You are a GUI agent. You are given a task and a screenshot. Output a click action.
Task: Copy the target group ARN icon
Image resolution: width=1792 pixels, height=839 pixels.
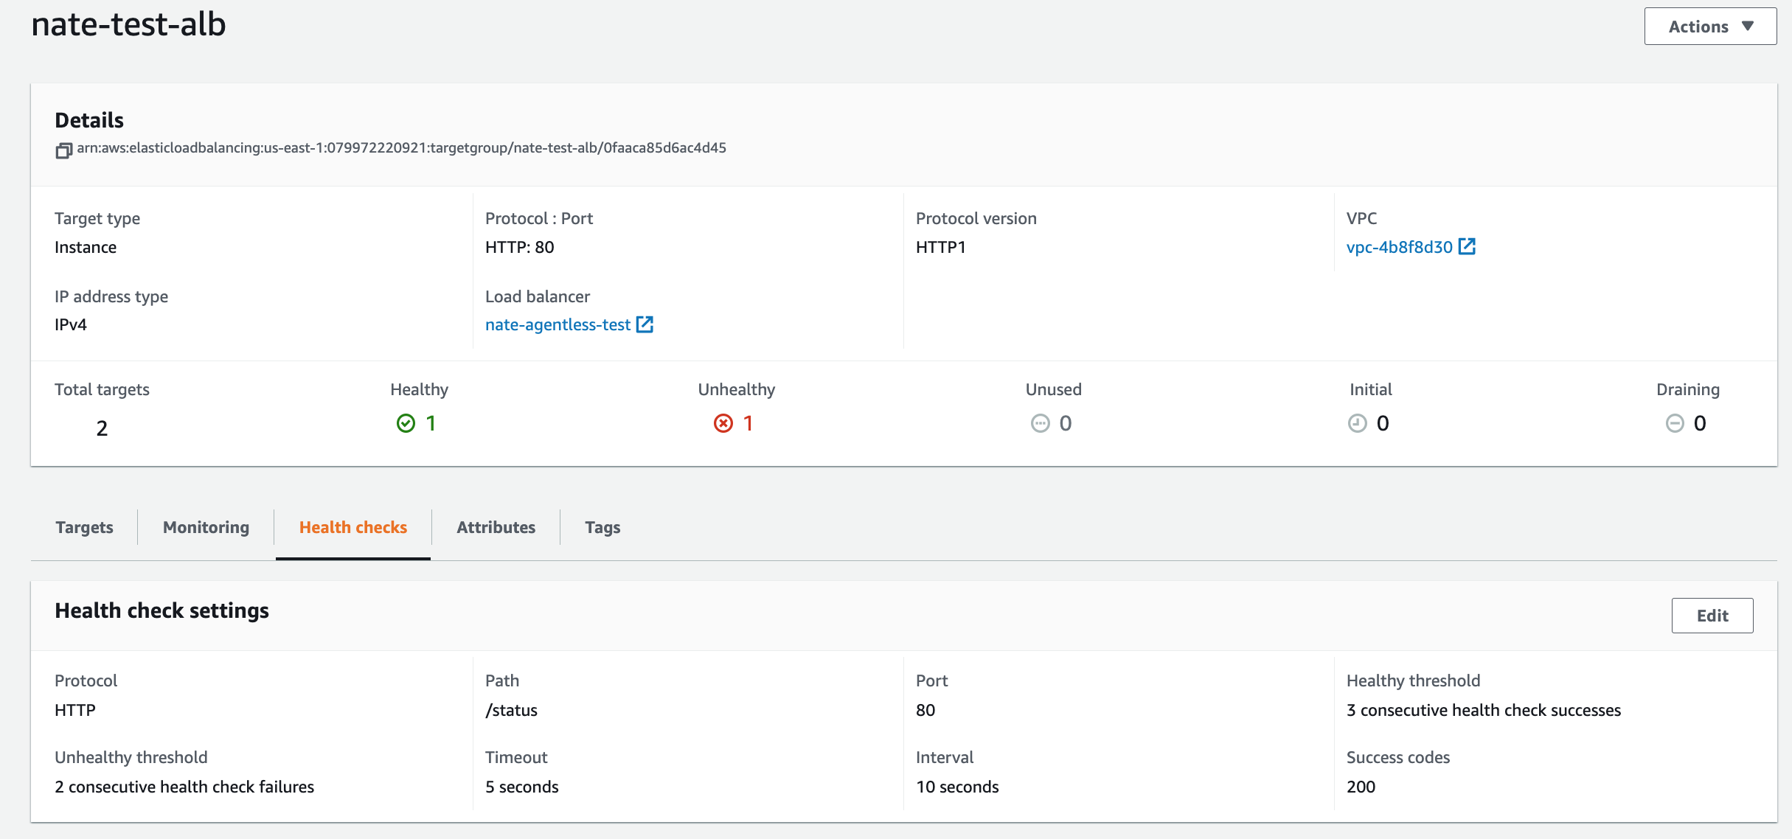[63, 150]
